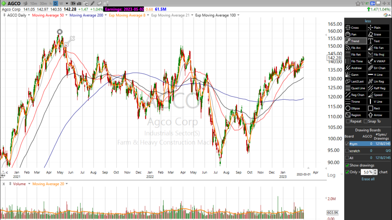Switch to Weekly W timeframe
This screenshot has height=220, width=392.
pos(61,4)
